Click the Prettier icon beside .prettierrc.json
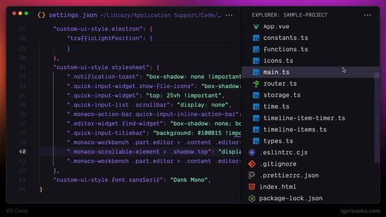Viewport: 386px width, 217px height. point(252,175)
